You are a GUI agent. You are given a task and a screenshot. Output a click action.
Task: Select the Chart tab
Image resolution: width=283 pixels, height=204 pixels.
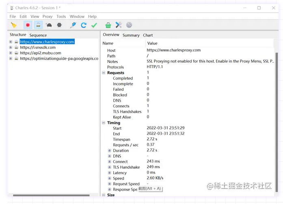tap(148, 35)
